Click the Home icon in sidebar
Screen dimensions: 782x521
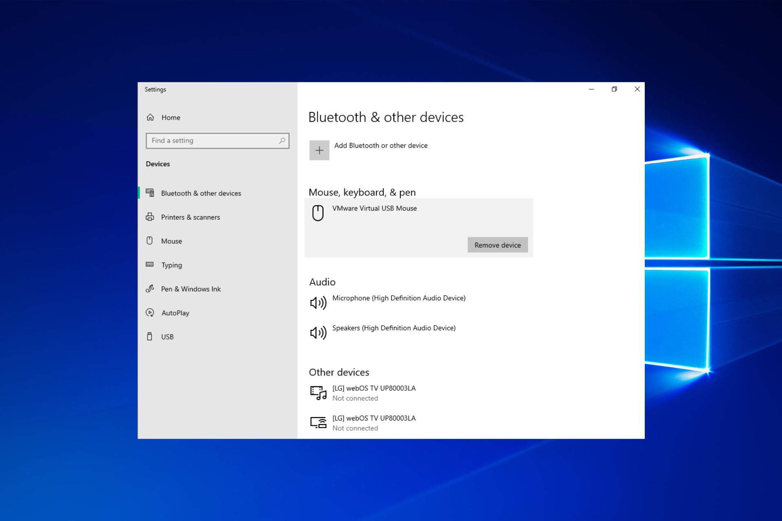(x=150, y=117)
